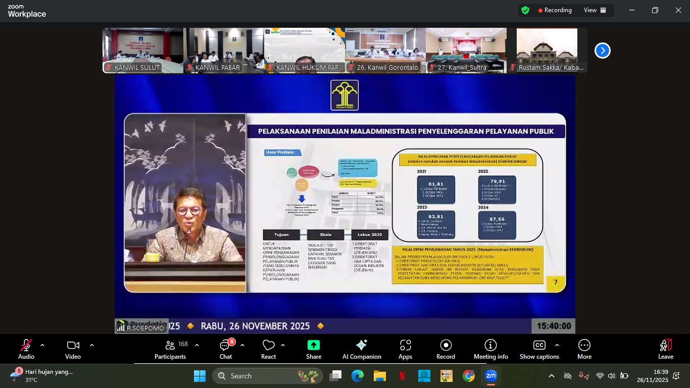Toggle Show captions
Viewport: 690px width, 388px height.
pos(539,349)
